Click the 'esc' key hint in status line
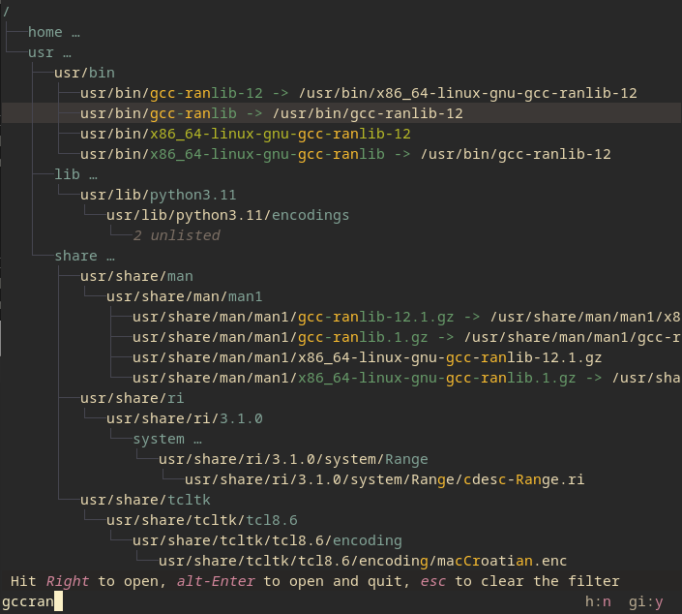Image resolution: width=682 pixels, height=614 pixels. (432, 582)
